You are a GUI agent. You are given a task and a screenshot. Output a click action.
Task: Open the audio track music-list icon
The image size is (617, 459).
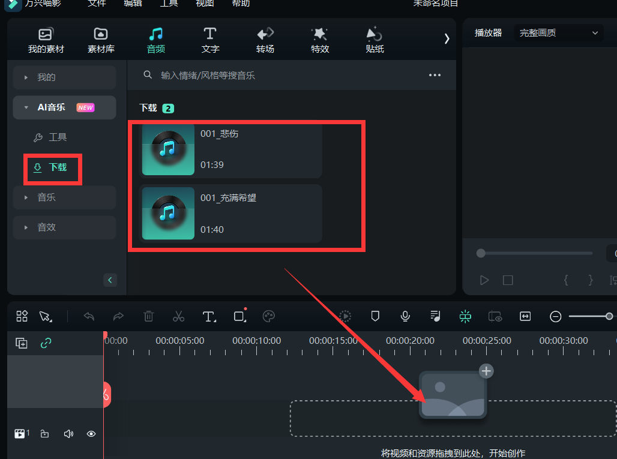click(435, 316)
